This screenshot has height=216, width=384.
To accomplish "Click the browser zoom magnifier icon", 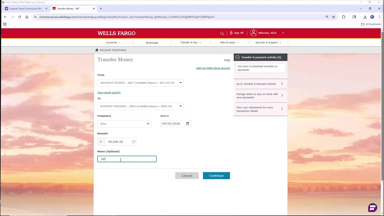I will click(x=327, y=17).
